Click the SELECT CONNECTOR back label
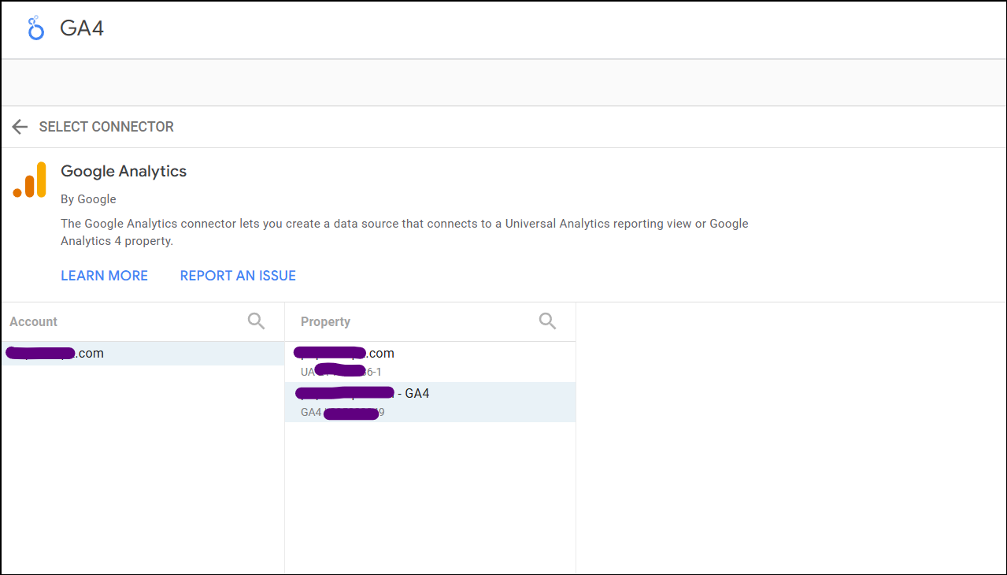Viewport: 1007px width, 575px height. coord(106,127)
